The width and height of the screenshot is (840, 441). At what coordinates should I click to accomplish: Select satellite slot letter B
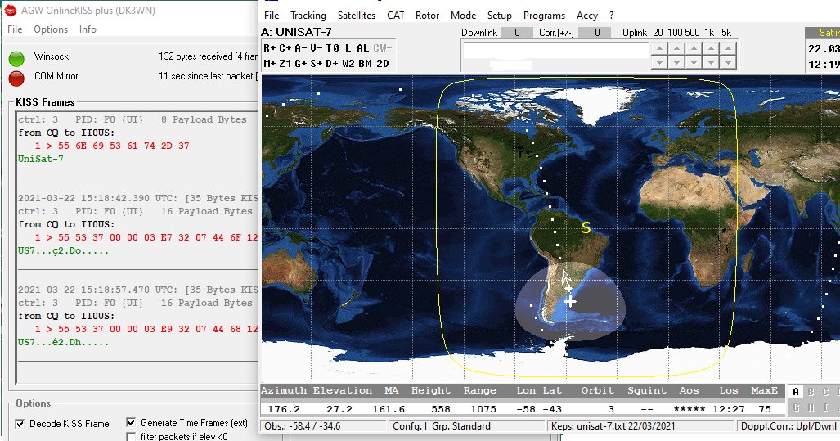pos(811,392)
